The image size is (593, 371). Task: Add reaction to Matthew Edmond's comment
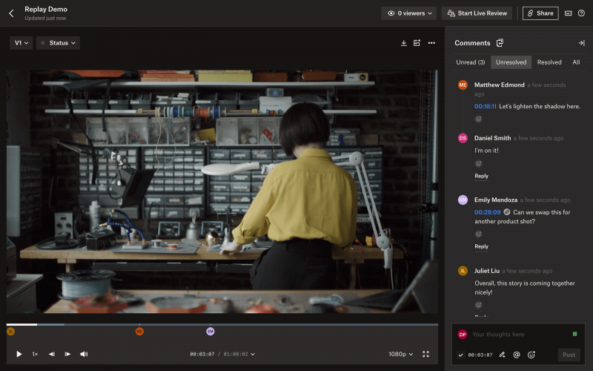(x=478, y=119)
